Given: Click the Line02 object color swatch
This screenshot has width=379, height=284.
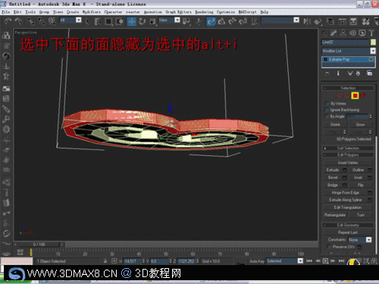Looking at the screenshot, I should [373, 42].
